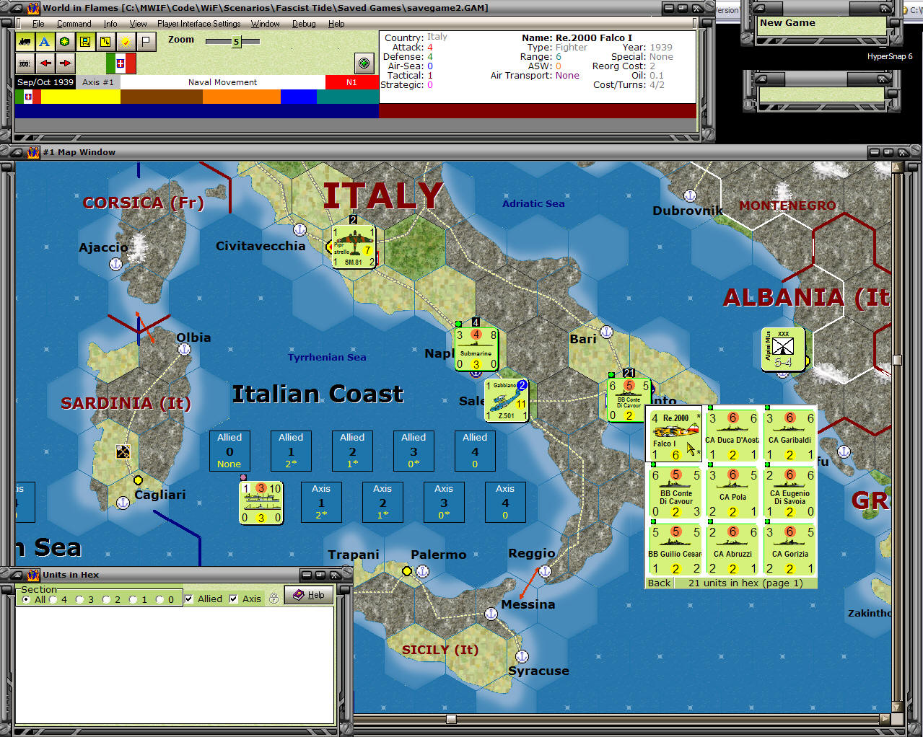
Task: Click the Allied 4 sea box
Action: 475,451
